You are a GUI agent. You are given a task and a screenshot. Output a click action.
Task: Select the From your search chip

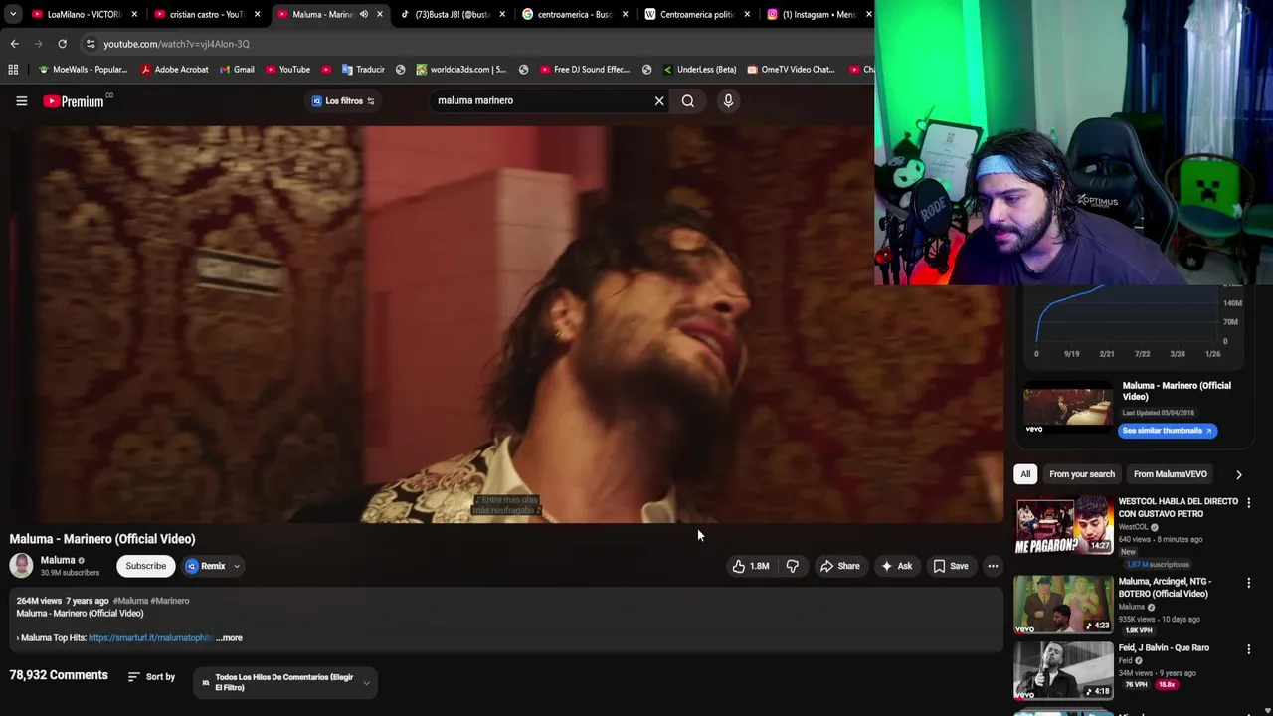point(1082,474)
